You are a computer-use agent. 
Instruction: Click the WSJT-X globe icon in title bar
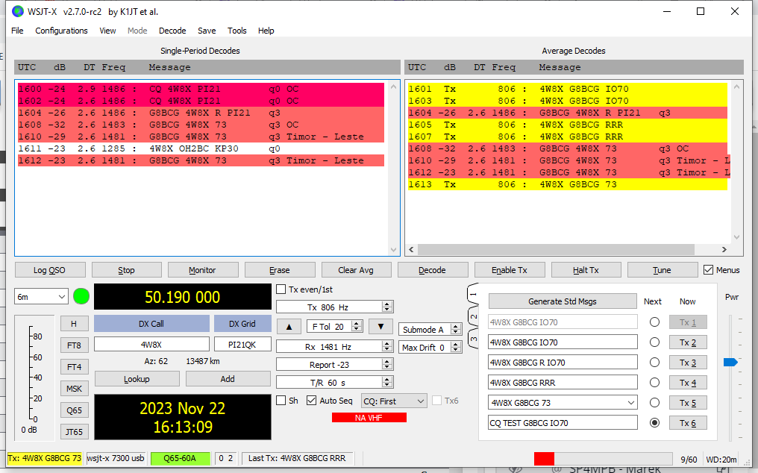[18, 11]
